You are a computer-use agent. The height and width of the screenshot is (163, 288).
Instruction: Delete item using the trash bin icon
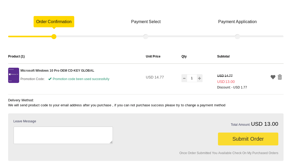click(280, 77)
